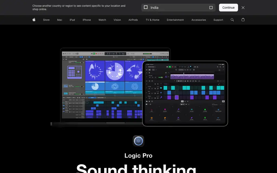Open the shopping bag icon
277x173 pixels.
[243, 20]
